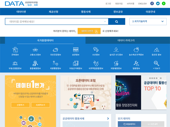
Task: Follow the ENGLISH link in header
Action: click(x=142, y=4)
